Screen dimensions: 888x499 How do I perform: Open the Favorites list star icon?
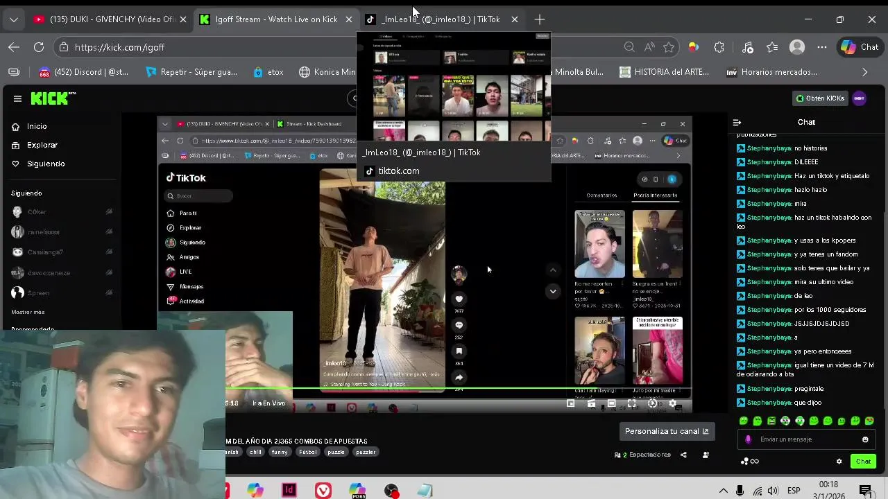coord(772,47)
